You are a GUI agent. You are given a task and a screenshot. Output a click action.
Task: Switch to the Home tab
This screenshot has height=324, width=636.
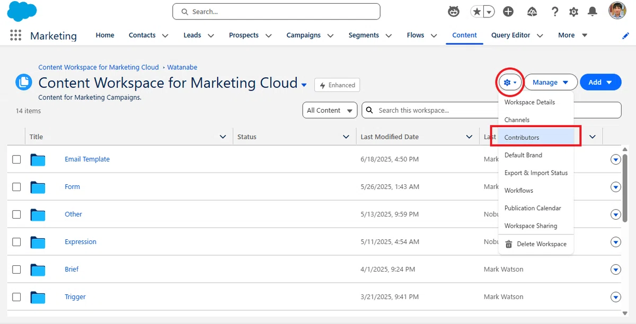[105, 35]
